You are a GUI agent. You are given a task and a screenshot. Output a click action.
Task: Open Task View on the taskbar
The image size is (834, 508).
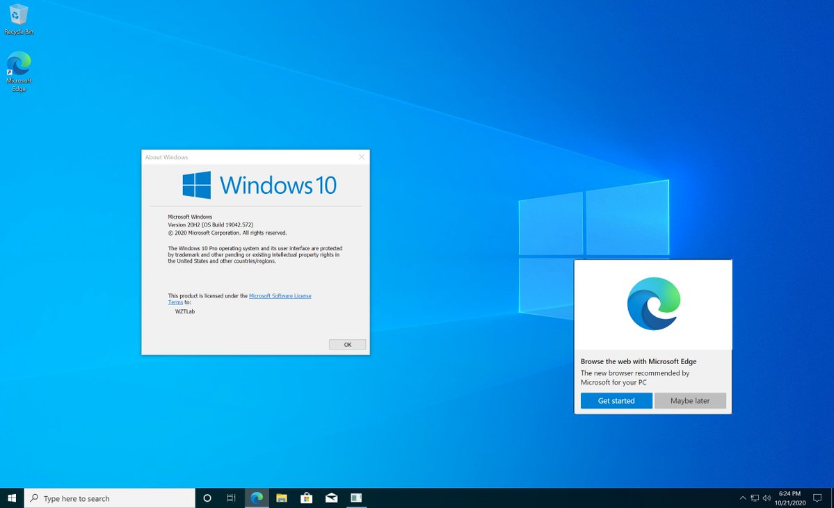click(x=232, y=498)
